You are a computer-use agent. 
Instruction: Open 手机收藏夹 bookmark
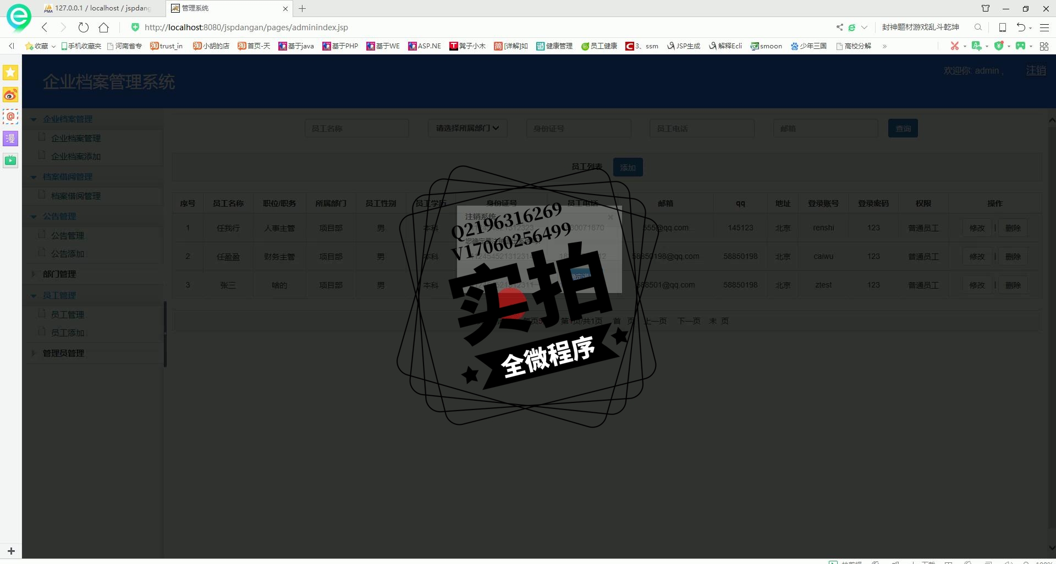click(x=81, y=46)
